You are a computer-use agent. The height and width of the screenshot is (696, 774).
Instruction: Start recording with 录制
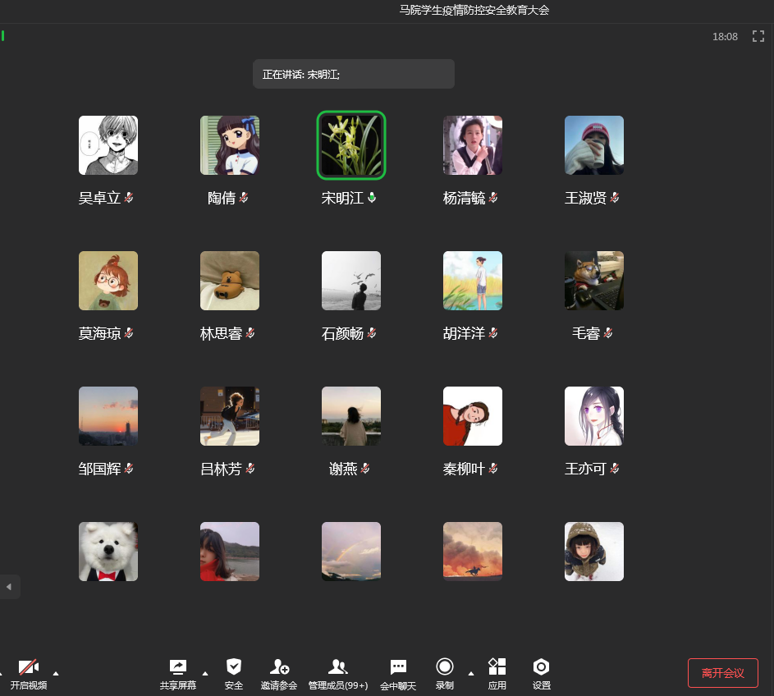(445, 674)
